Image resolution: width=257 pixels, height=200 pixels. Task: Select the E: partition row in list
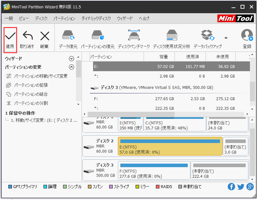point(171,66)
